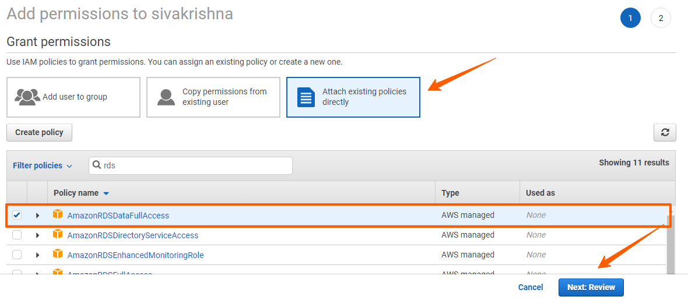Click None in the AmazonRDSDirectoryServiceAccess row
Viewport: 688px width, 300px height.
(536, 235)
